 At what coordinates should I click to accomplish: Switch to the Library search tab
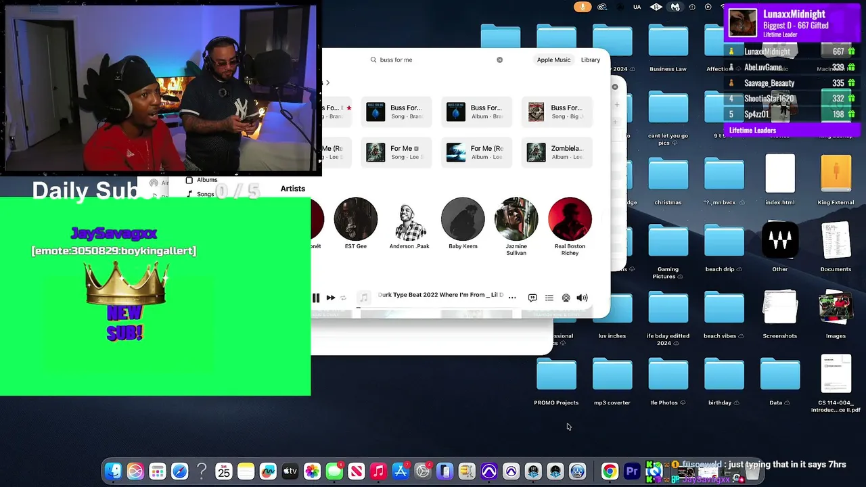[x=591, y=60]
